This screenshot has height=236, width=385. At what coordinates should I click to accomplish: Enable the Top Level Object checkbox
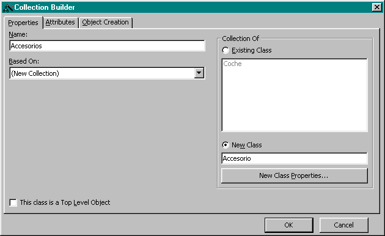13,202
